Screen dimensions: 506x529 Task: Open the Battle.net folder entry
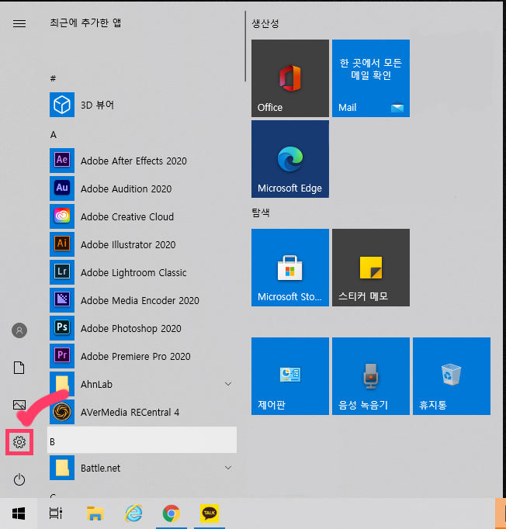point(142,468)
